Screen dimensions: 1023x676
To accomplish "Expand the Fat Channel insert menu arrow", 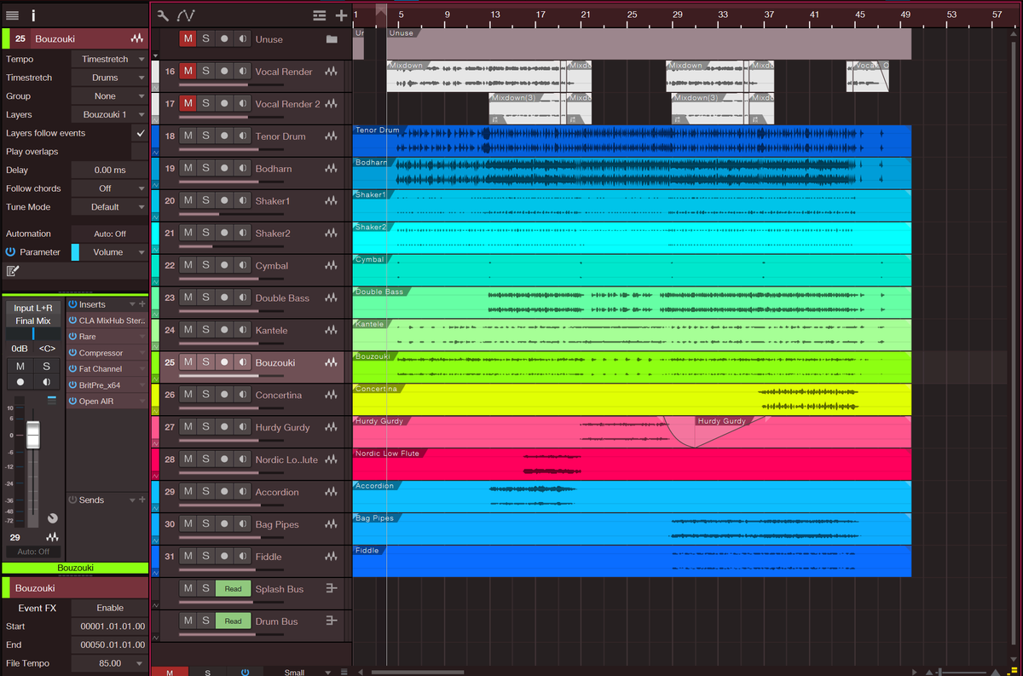I will click(x=142, y=369).
